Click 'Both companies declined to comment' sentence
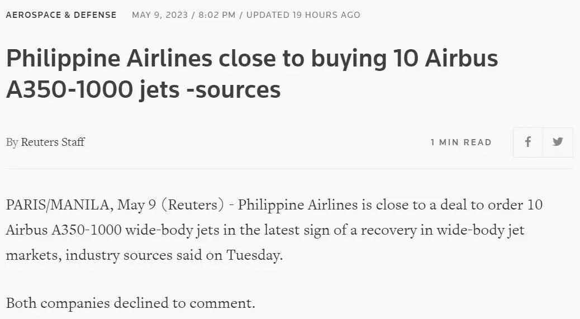Screen dimensions: 580x319 pos(131,303)
